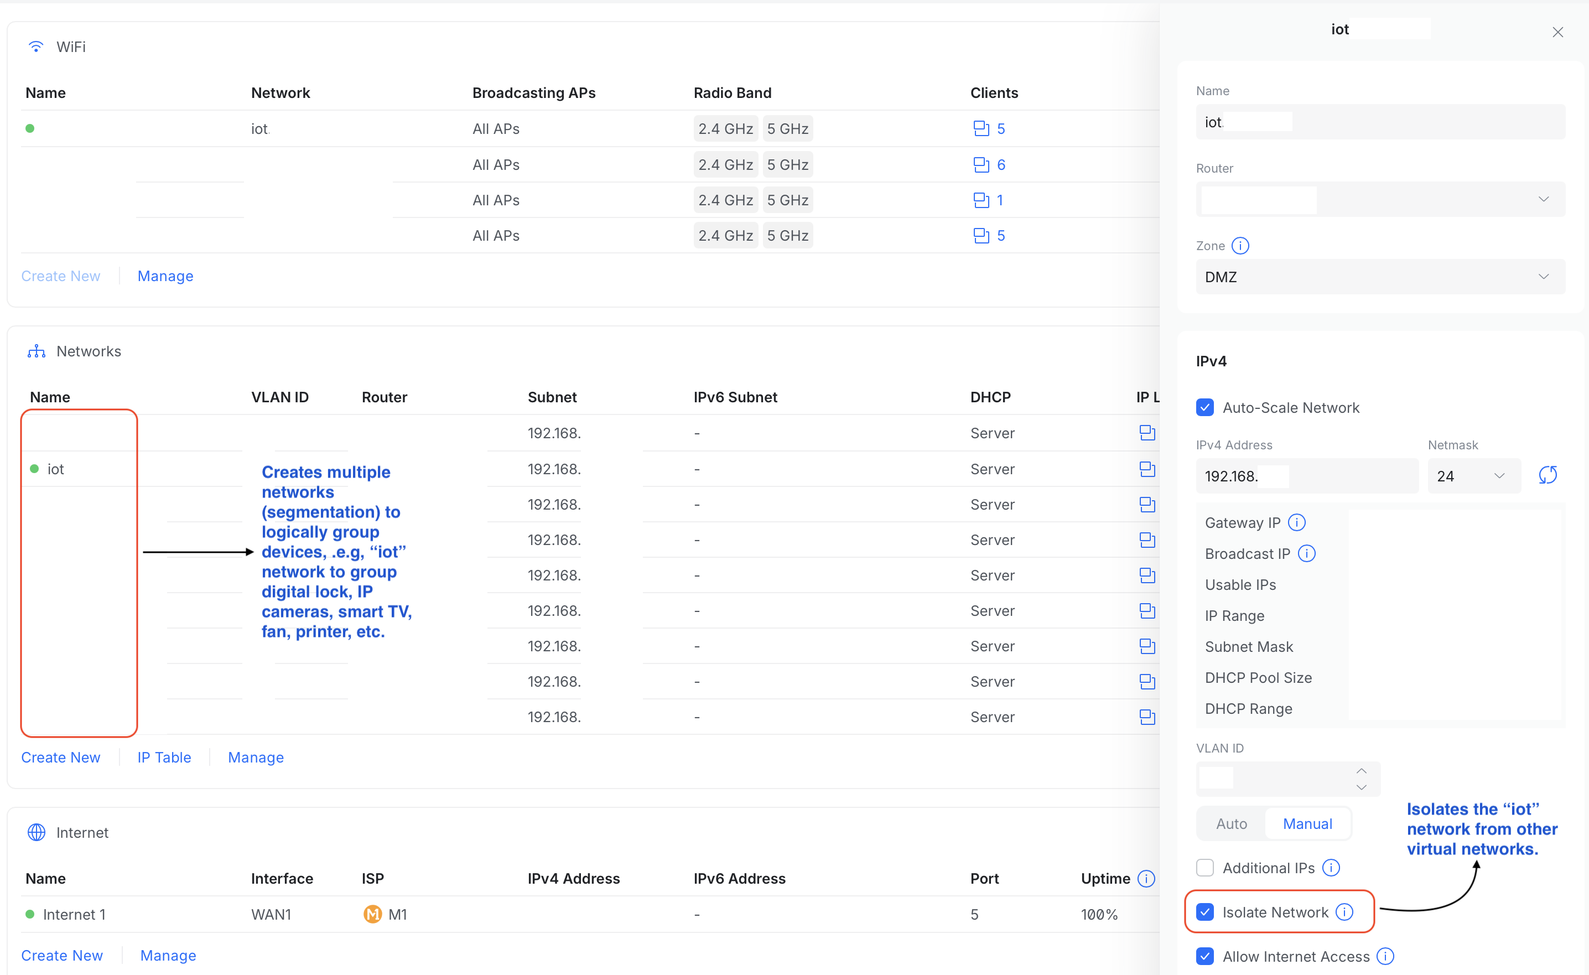Select the Manual tab
The image size is (1589, 975).
(x=1307, y=823)
